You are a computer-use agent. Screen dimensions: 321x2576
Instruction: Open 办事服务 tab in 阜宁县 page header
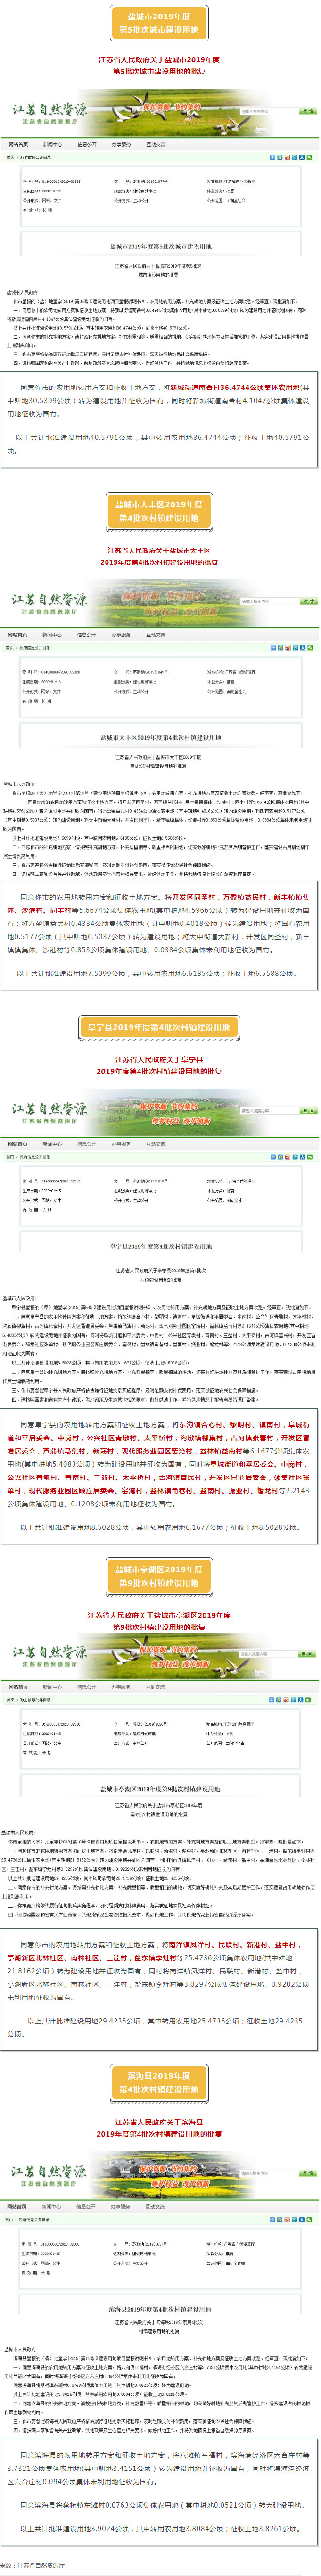point(121,1144)
